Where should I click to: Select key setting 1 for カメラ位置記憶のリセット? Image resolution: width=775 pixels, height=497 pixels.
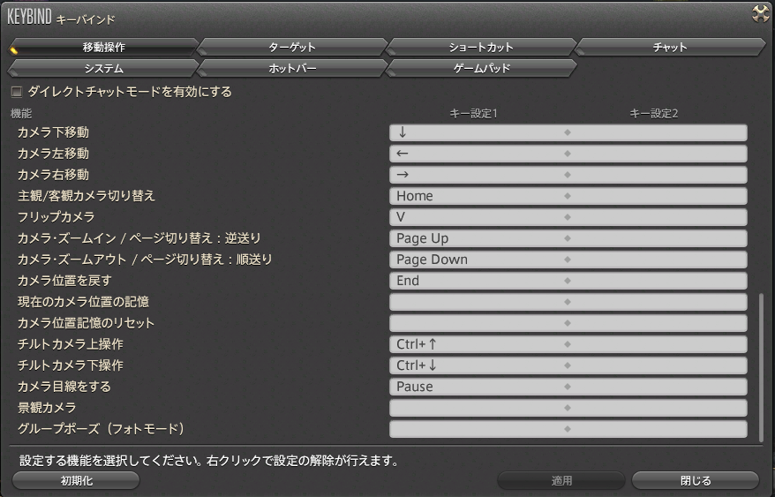pyautogui.click(x=478, y=323)
